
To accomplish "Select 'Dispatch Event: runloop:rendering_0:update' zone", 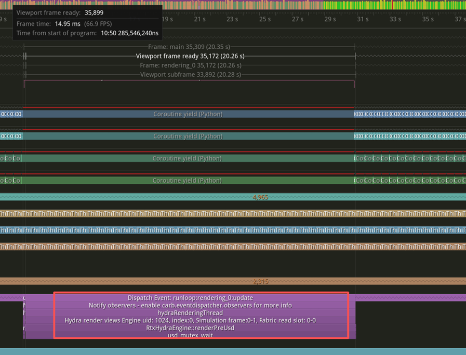I will (190, 298).
